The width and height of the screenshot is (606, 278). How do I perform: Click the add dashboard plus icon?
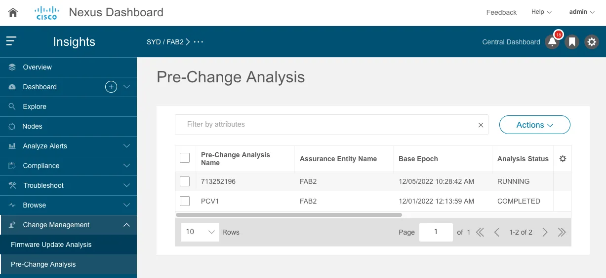click(111, 87)
